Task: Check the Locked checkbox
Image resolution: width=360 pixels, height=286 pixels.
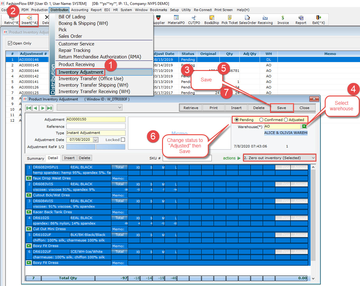Action: click(x=123, y=140)
